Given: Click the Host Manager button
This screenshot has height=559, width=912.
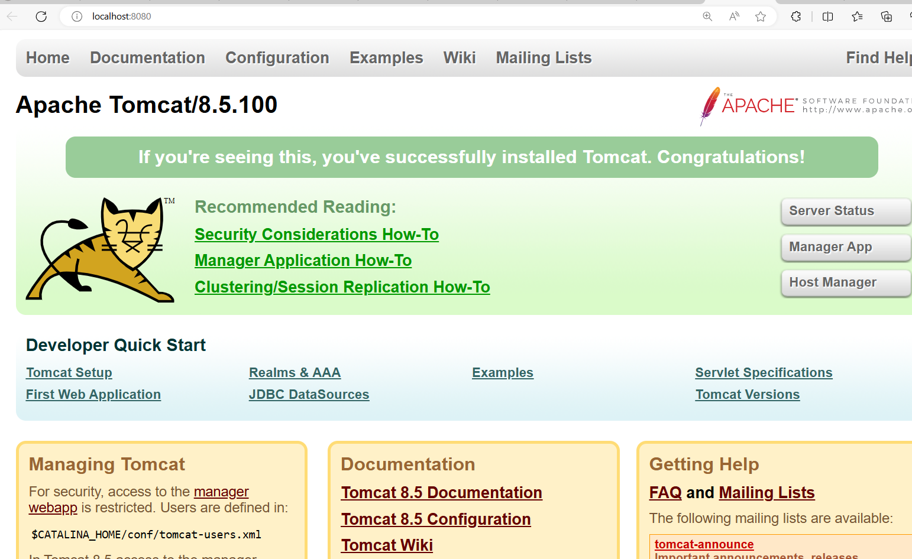Looking at the screenshot, I should point(846,282).
